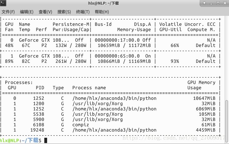The image size is (229, 144).
Task: Click the Memory-Usage header text
Action: click(x=134, y=30)
